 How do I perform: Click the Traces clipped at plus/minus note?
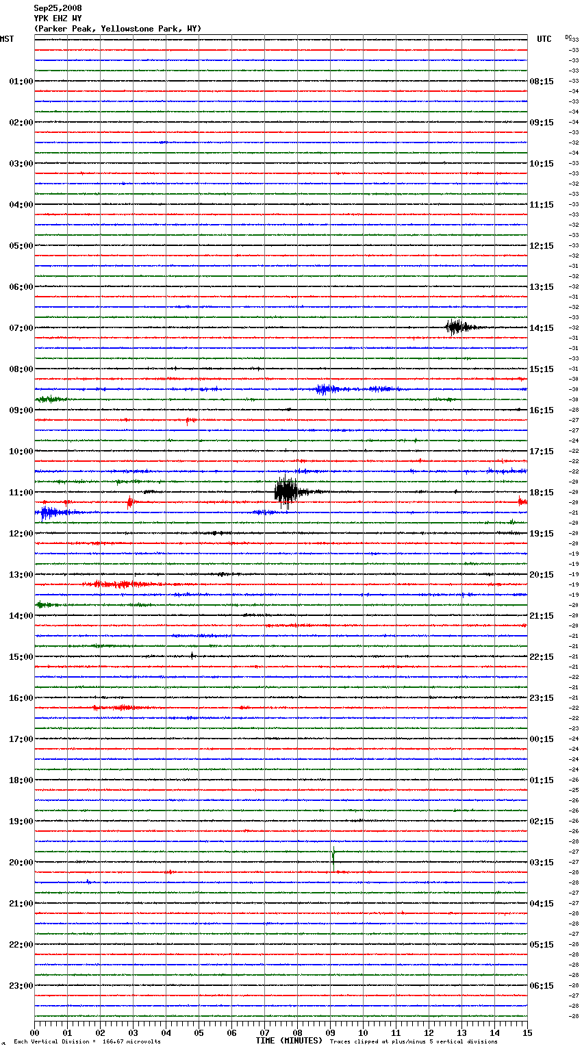tap(414, 1041)
